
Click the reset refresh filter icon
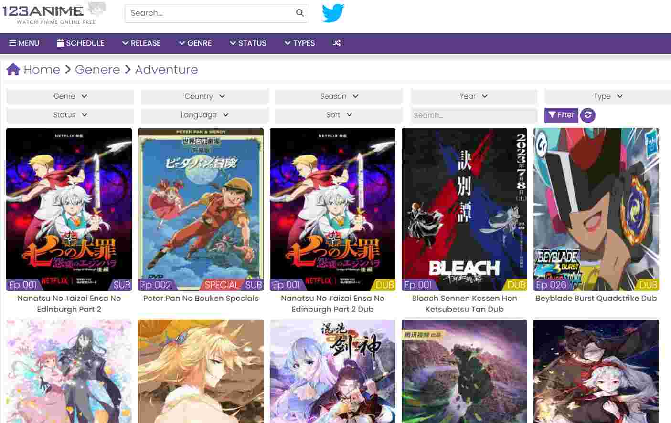588,115
